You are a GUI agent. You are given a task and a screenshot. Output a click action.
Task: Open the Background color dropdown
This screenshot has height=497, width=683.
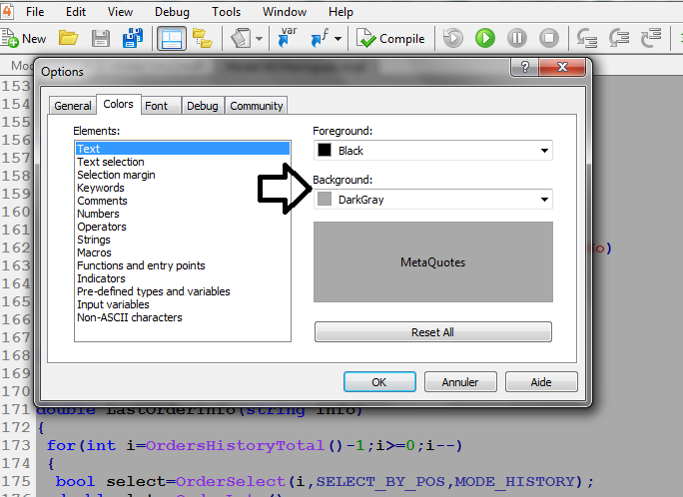click(x=432, y=200)
